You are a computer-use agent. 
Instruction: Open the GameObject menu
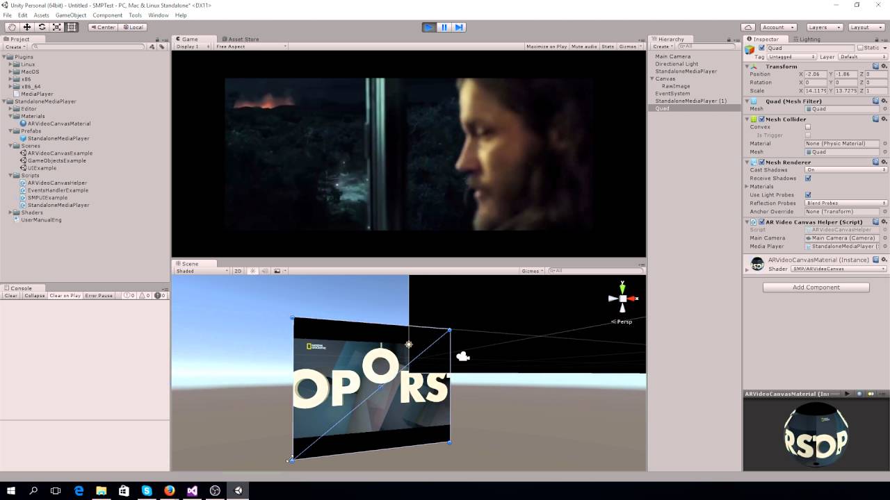coord(71,15)
